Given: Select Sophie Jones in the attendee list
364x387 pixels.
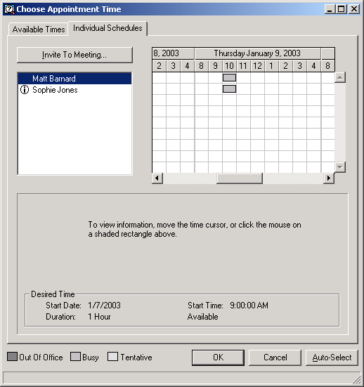Looking at the screenshot, I should point(74,90).
